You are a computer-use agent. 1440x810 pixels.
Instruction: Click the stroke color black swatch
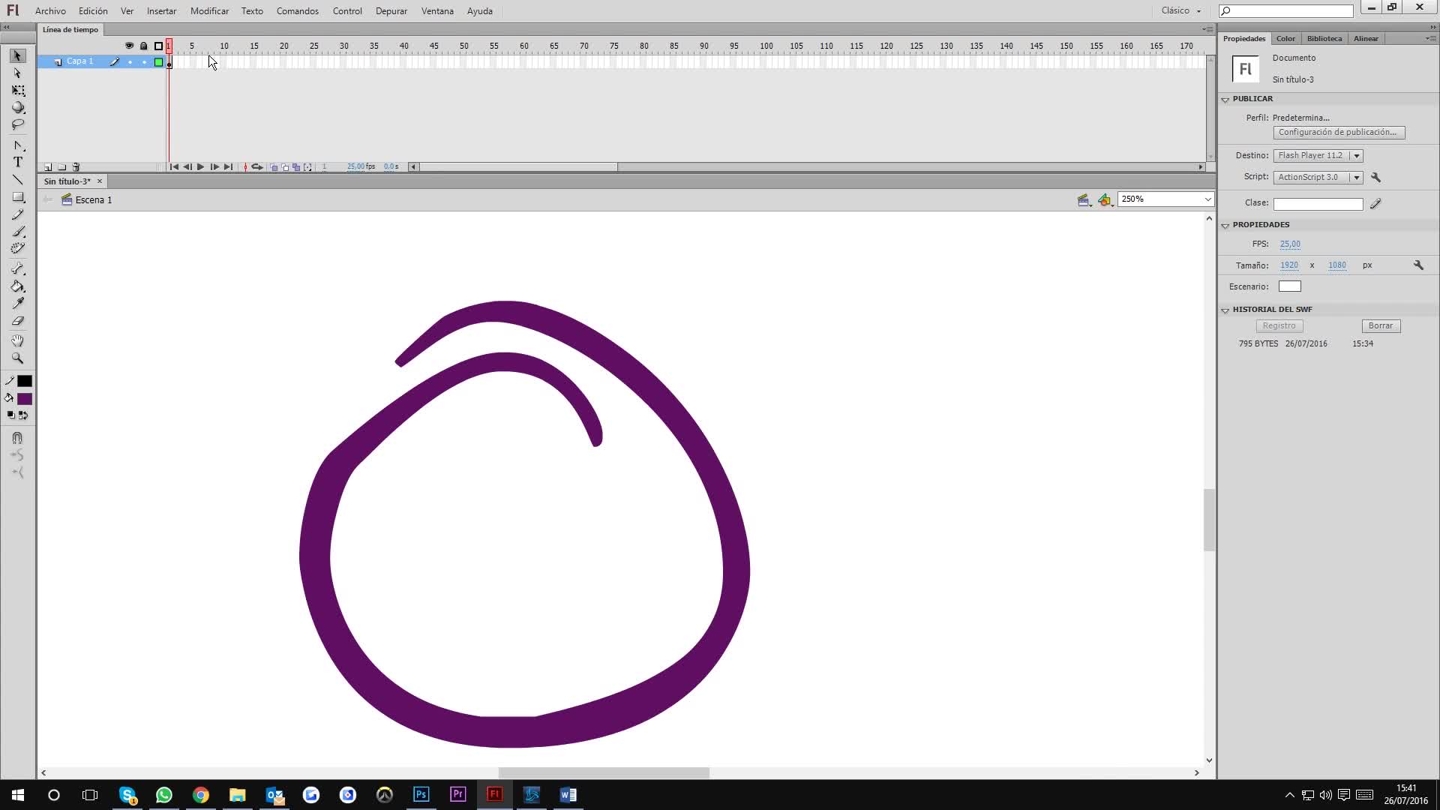point(25,382)
